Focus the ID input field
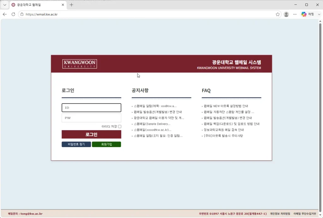 [91, 107]
